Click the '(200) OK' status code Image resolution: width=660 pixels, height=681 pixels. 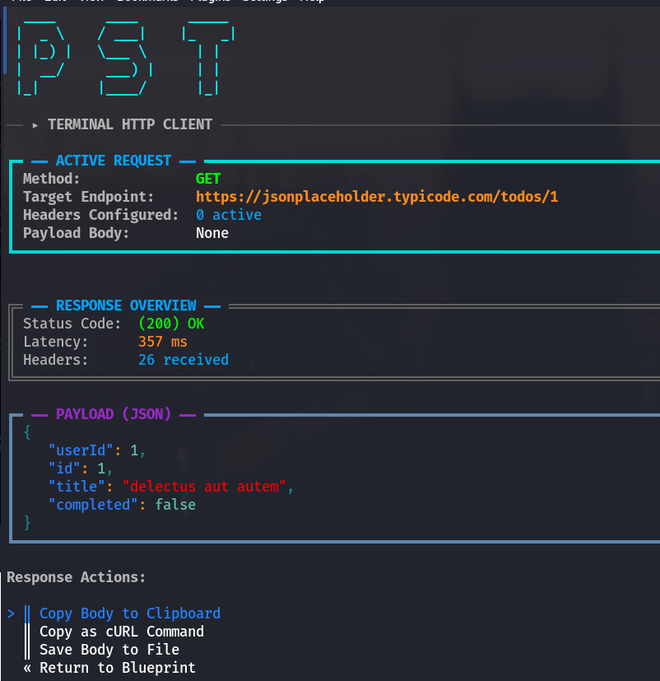click(x=171, y=324)
